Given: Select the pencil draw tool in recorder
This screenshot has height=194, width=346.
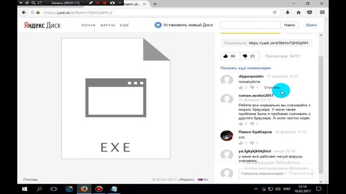Looking at the screenshot, I should click(91, 3).
